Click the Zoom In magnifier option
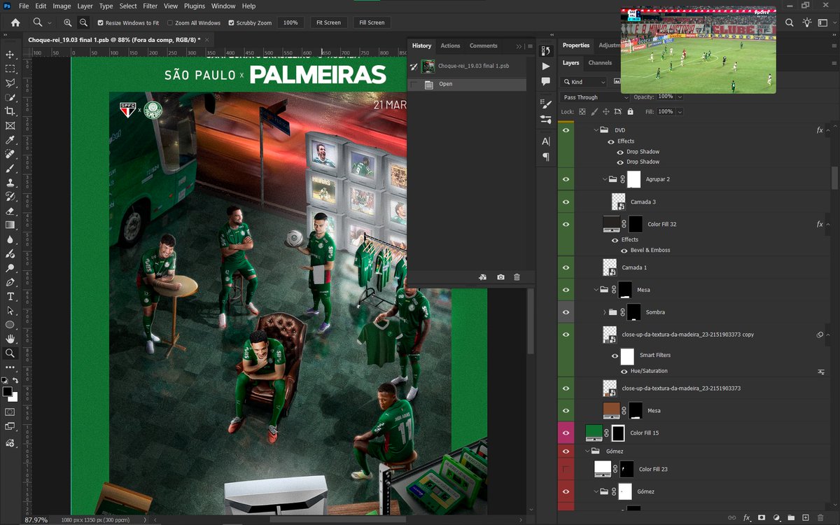This screenshot has width=840, height=525. (x=68, y=22)
